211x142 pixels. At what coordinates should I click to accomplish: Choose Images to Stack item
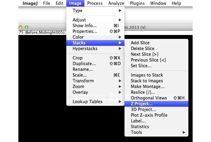[156, 75]
